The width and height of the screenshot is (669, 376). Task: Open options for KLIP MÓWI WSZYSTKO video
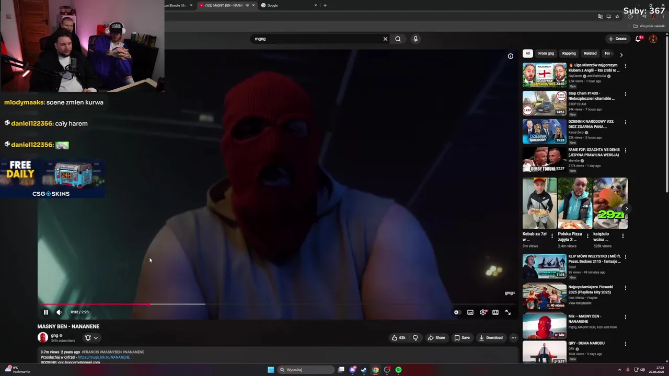(626, 257)
